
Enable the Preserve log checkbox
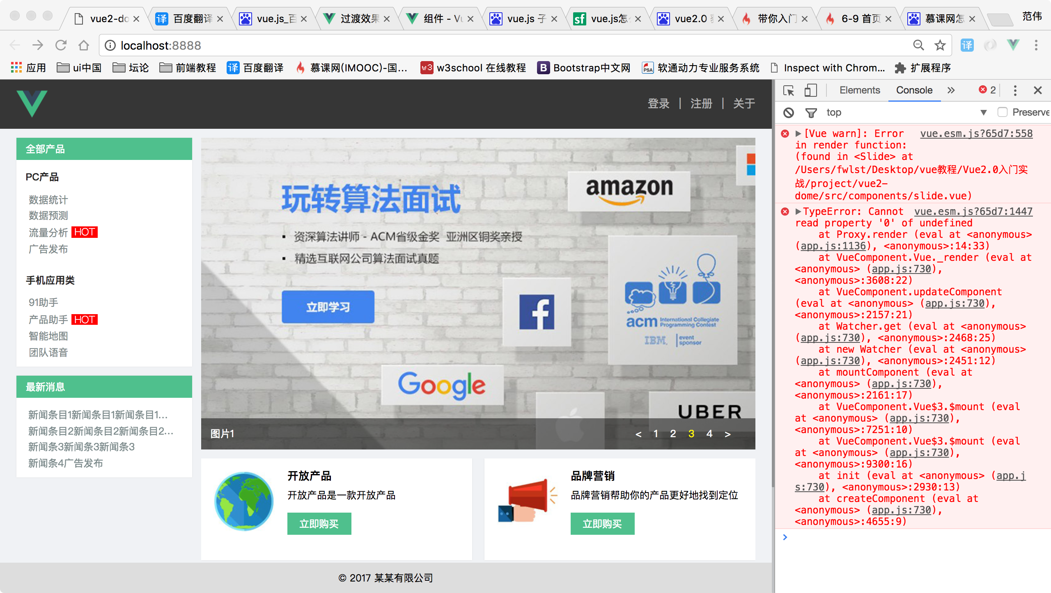coord(1002,112)
